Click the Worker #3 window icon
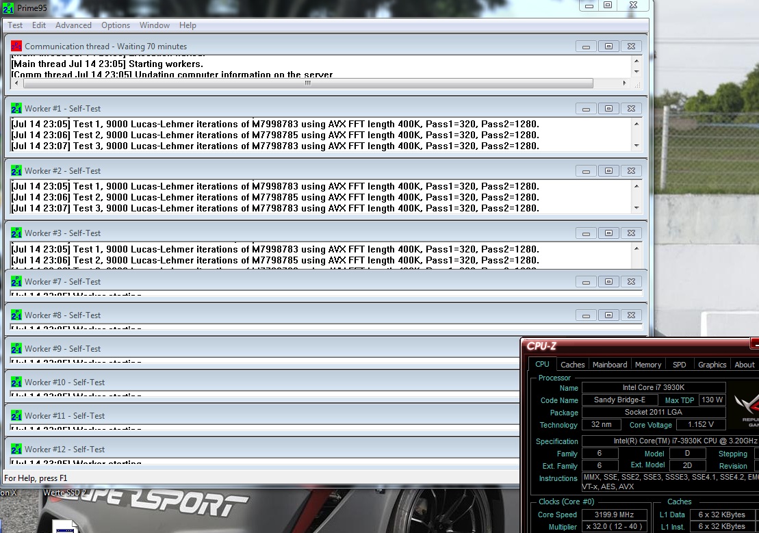This screenshot has width=759, height=533. (x=16, y=233)
